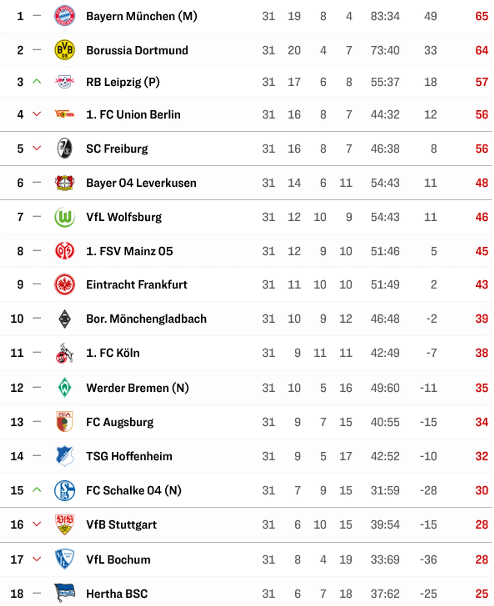Image resolution: width=494 pixels, height=606 pixels.
Task: Click Bayern München's 65 points value
Action: pos(481,16)
